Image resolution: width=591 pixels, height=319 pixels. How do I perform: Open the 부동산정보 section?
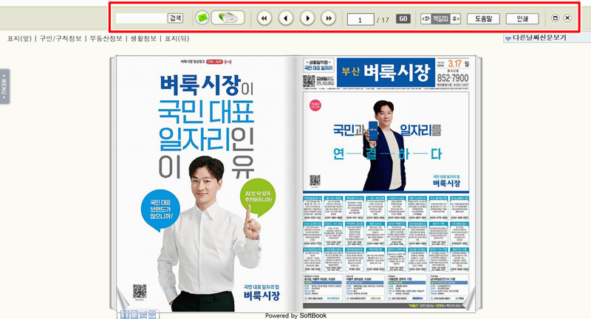(106, 38)
